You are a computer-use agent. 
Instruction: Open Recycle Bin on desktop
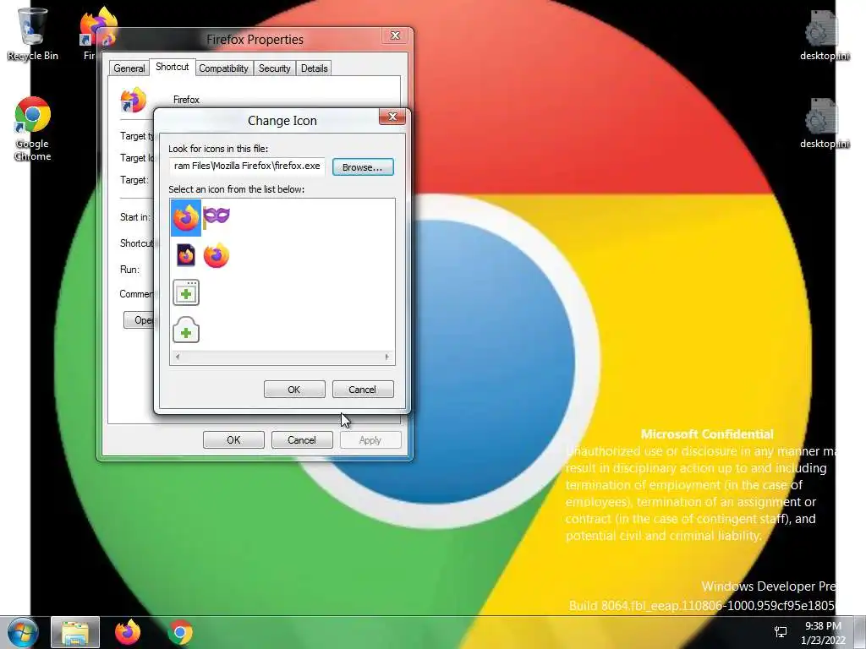pyautogui.click(x=32, y=34)
